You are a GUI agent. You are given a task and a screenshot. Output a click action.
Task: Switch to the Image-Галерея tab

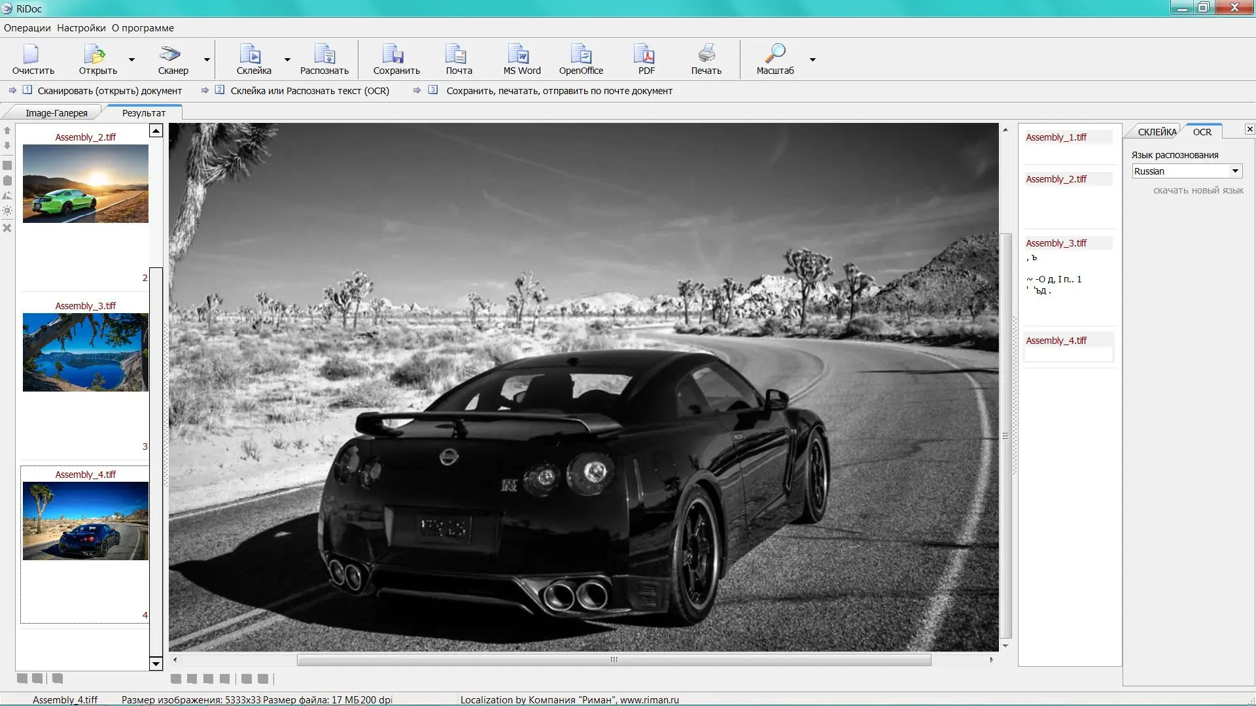(56, 113)
